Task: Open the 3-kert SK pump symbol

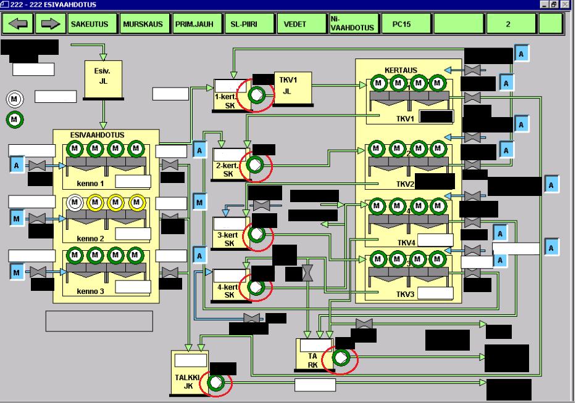Action: (x=257, y=234)
